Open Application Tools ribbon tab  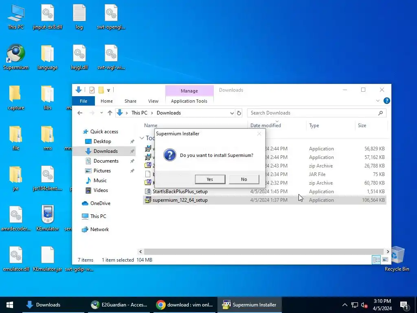189,101
